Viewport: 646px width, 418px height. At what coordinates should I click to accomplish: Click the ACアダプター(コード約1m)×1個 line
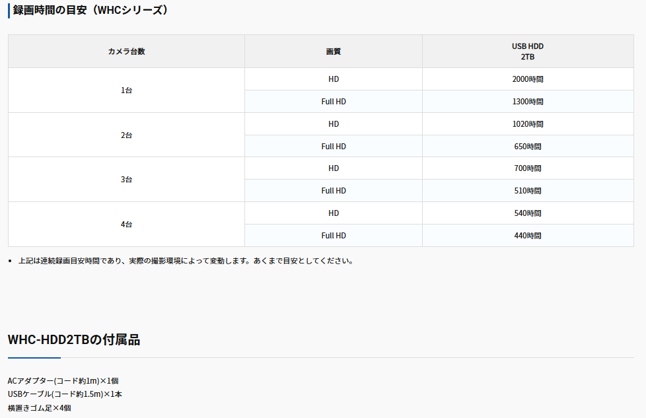point(63,381)
